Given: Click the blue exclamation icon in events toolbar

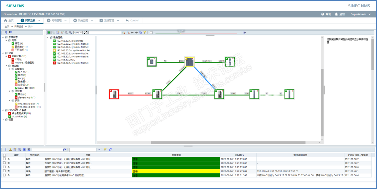Looking at the screenshot, I should point(6,150).
